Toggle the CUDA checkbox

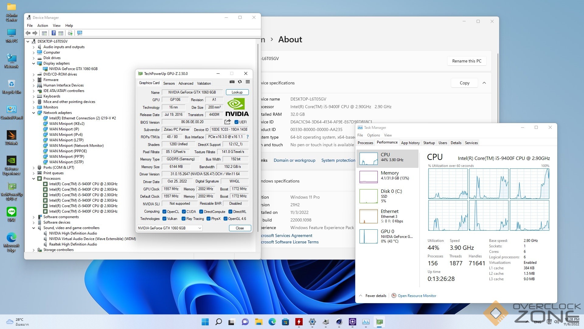(184, 212)
